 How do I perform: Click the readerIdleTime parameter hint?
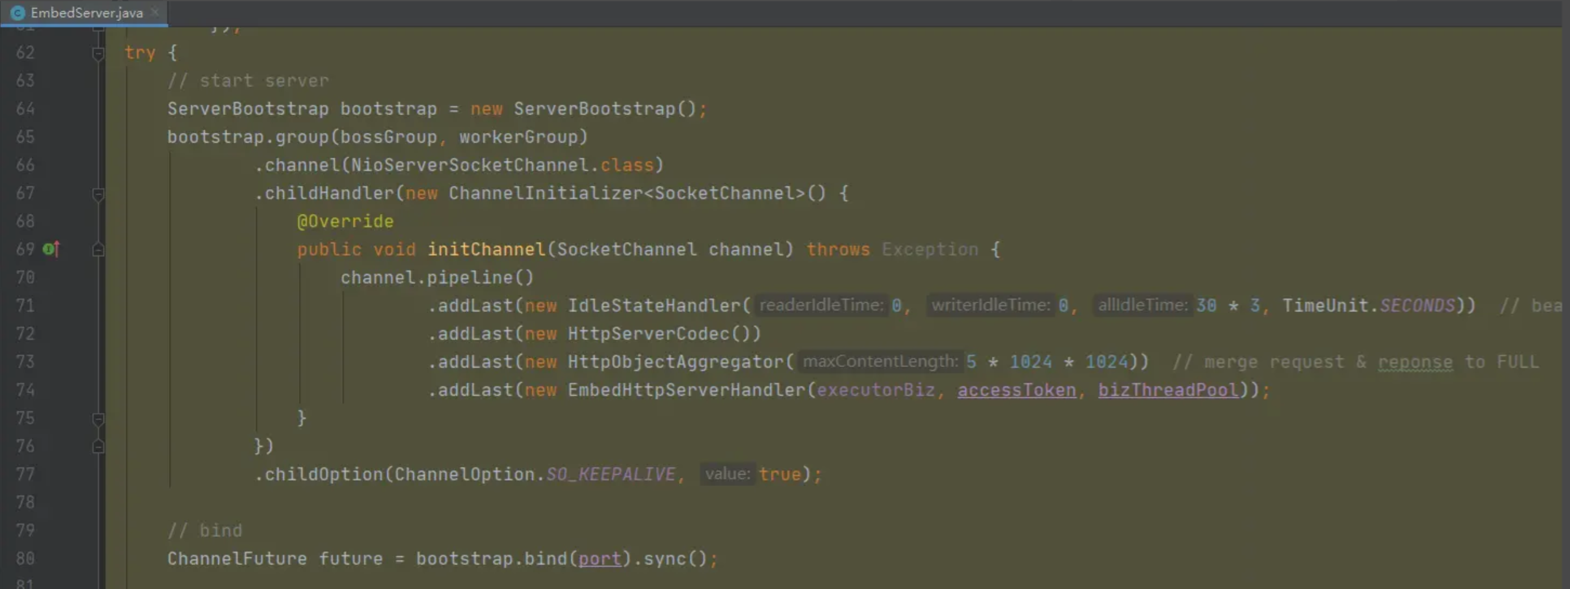pos(821,305)
